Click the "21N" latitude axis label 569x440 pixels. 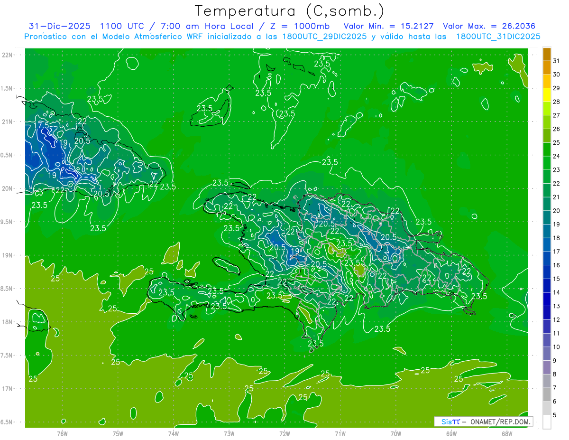8,122
